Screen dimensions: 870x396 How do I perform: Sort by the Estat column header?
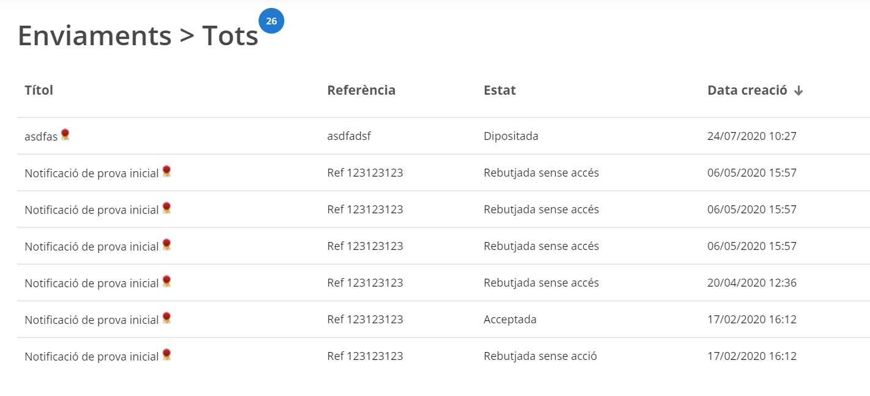tap(500, 90)
